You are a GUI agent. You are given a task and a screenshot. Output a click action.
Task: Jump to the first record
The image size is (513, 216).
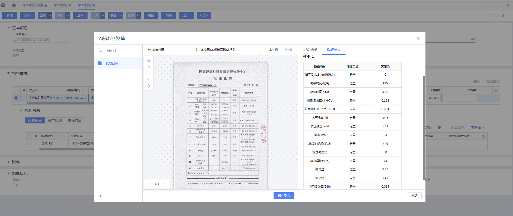489,15
